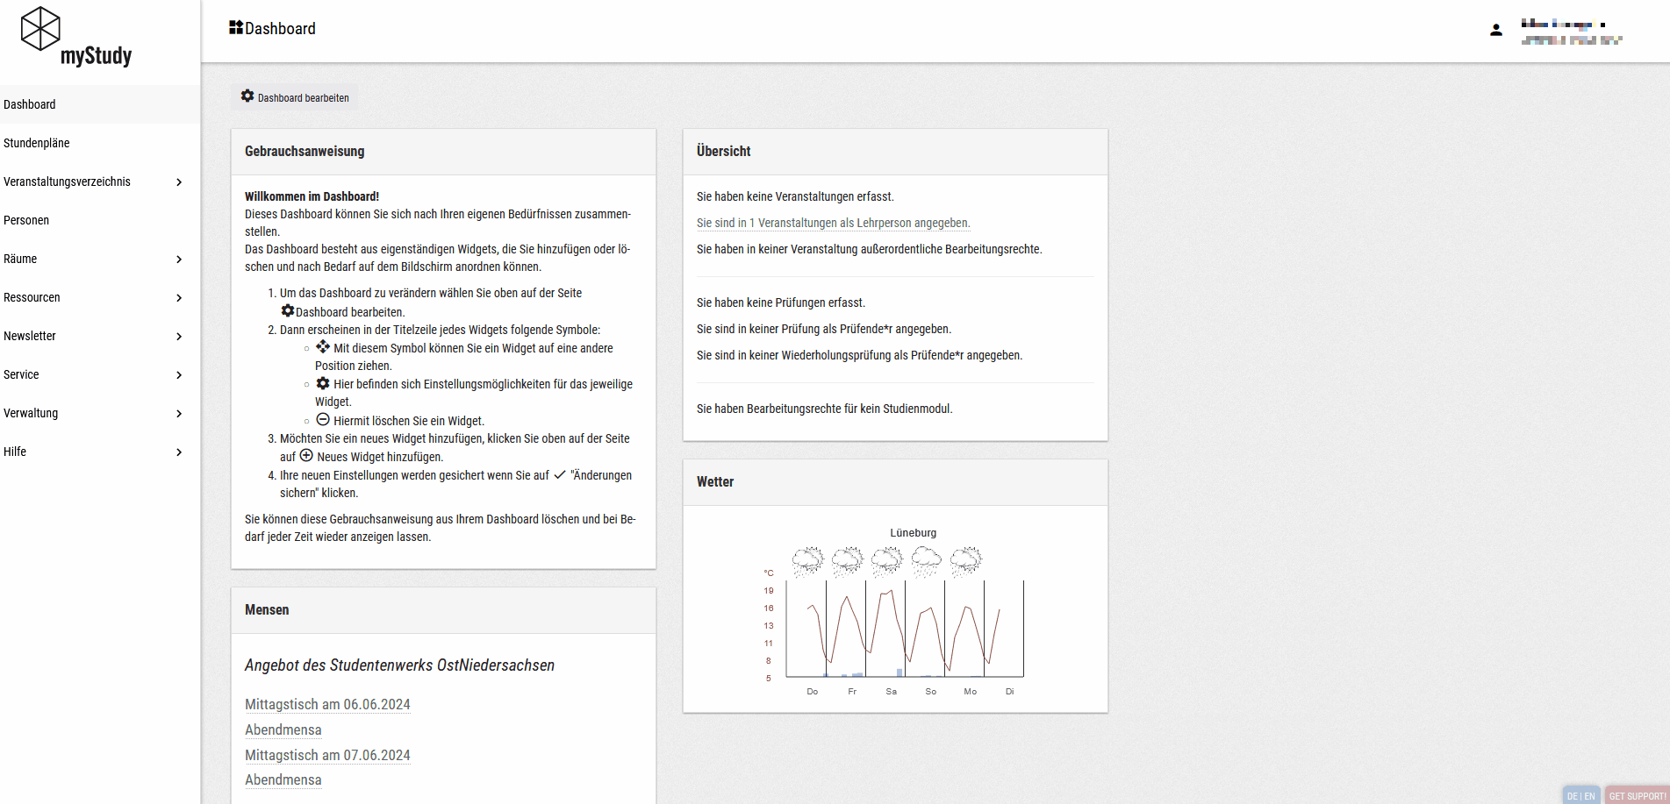Click the Übersicht widget title

[x=724, y=151]
